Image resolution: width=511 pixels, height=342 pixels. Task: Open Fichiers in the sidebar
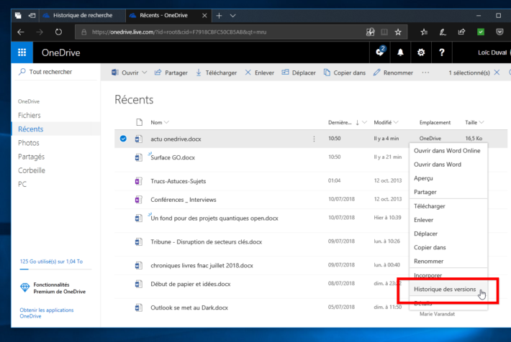click(x=30, y=115)
